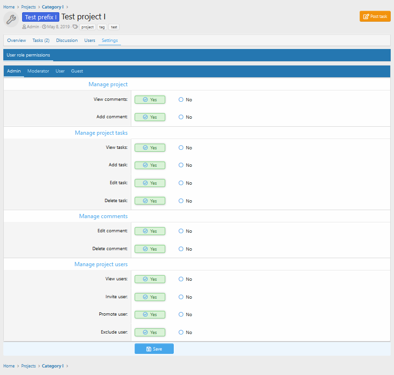The height and width of the screenshot is (375, 394).
Task: Switch to the Moderator role tab
Action: [38, 71]
